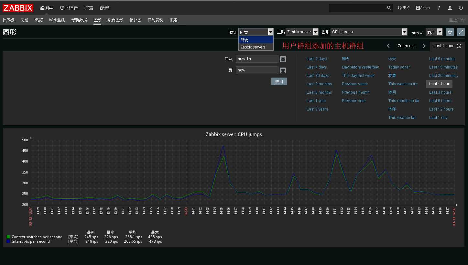Go to the 自动发现 submenu
Screen dimensions: 468x265
click(156, 20)
